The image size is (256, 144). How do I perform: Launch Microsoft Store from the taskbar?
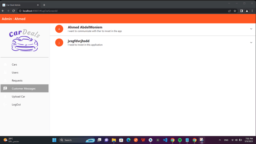pos(121,140)
